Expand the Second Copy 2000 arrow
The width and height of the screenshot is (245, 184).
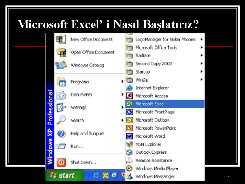[x=201, y=63]
